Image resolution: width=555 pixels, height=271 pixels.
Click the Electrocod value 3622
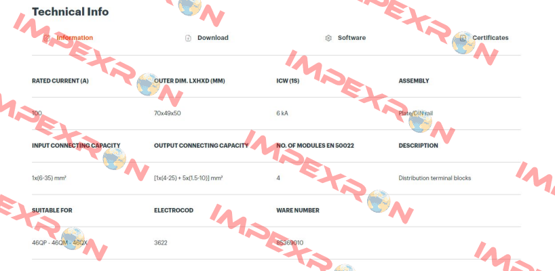[161, 243]
